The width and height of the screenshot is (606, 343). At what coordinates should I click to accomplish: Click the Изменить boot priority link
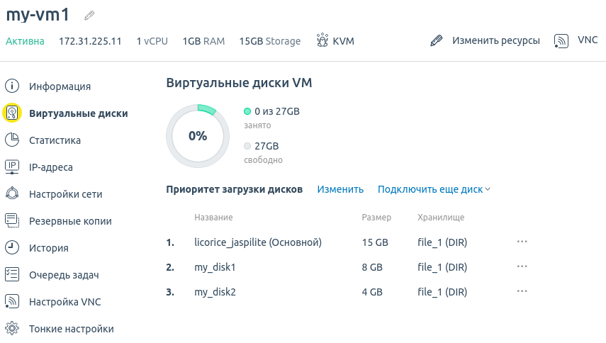tap(340, 189)
